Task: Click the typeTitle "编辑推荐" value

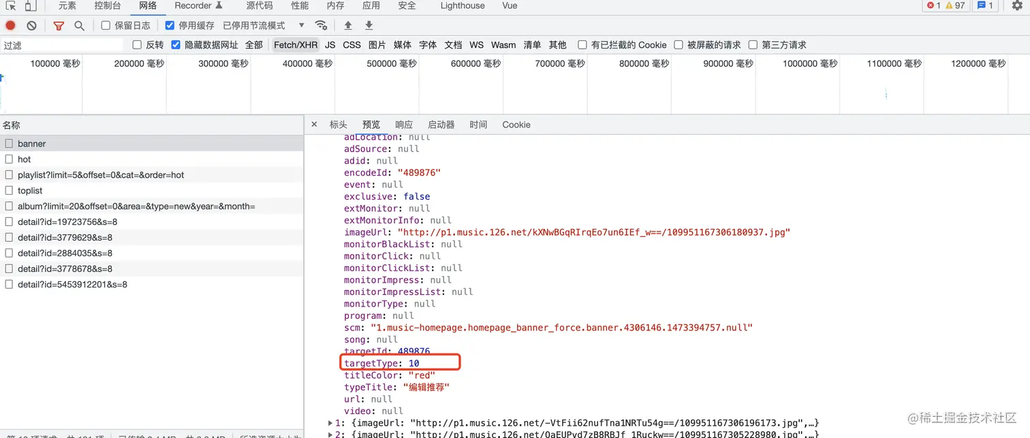Action: (426, 387)
